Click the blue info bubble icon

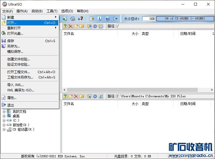tap(100, 19)
